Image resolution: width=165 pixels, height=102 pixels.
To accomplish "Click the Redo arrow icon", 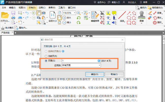I will [x=27, y=18].
